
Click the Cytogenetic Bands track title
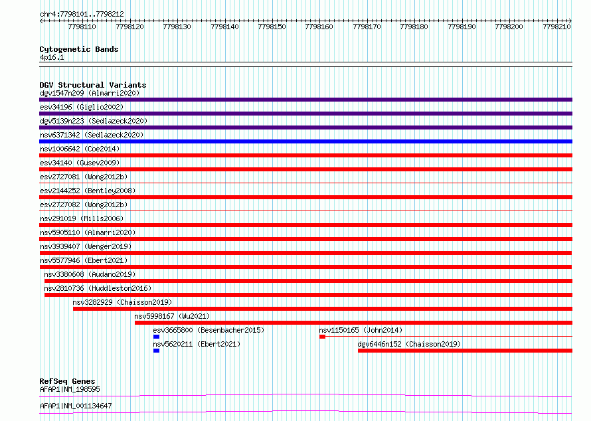click(x=79, y=49)
